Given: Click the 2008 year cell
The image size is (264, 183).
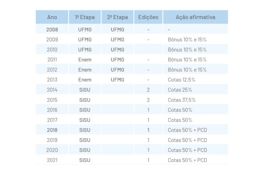Looking at the screenshot, I should click(x=52, y=30).
